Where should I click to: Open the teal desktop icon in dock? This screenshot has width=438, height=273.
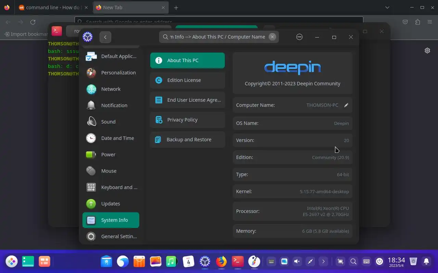coord(28,262)
